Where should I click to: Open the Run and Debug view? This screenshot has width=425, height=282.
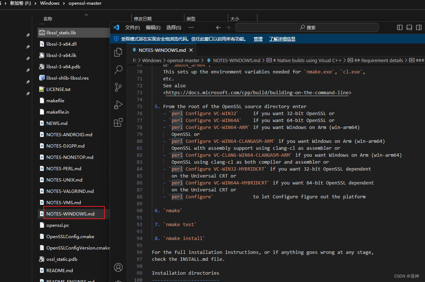(x=118, y=105)
